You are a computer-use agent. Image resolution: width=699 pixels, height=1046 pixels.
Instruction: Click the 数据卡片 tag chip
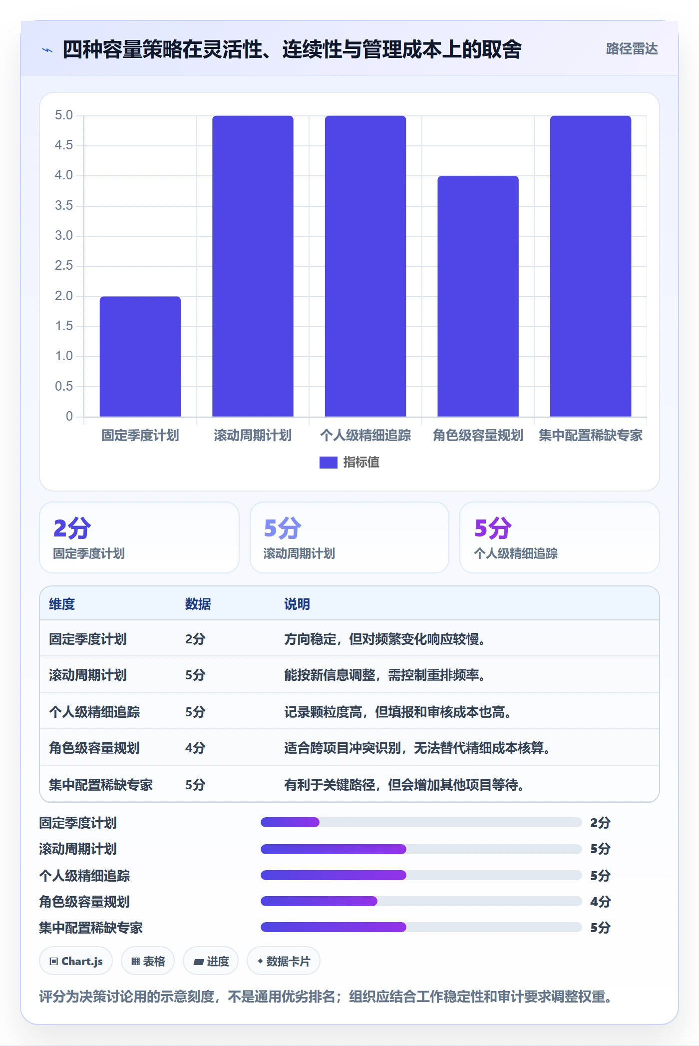coord(284,961)
